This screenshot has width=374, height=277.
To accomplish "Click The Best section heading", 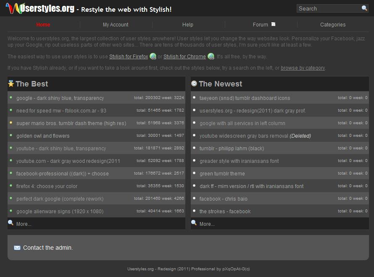I will coord(32,84).
